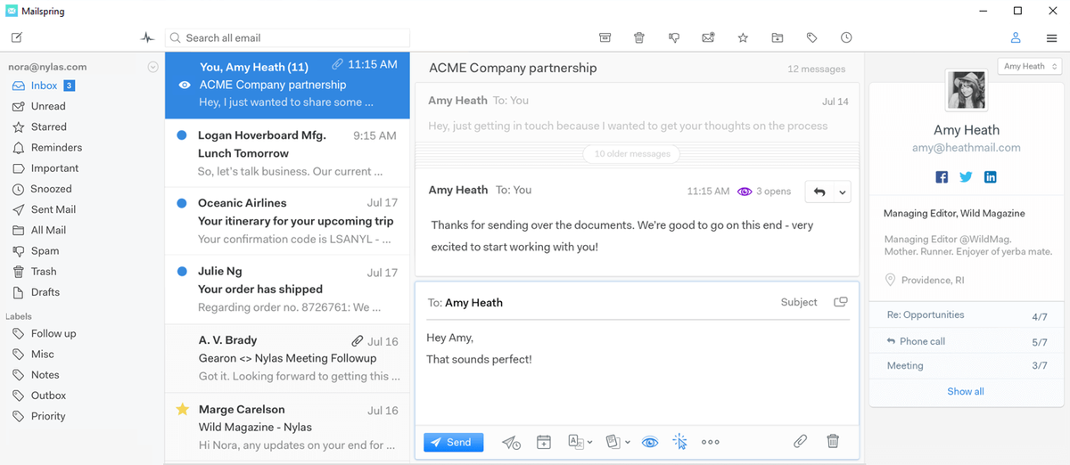
Task: Open Amy Heath's Twitter profile icon
Action: (x=966, y=177)
